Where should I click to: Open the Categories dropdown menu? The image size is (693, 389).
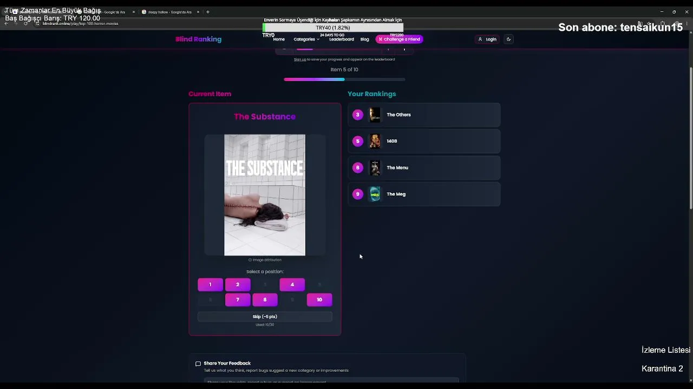point(306,39)
